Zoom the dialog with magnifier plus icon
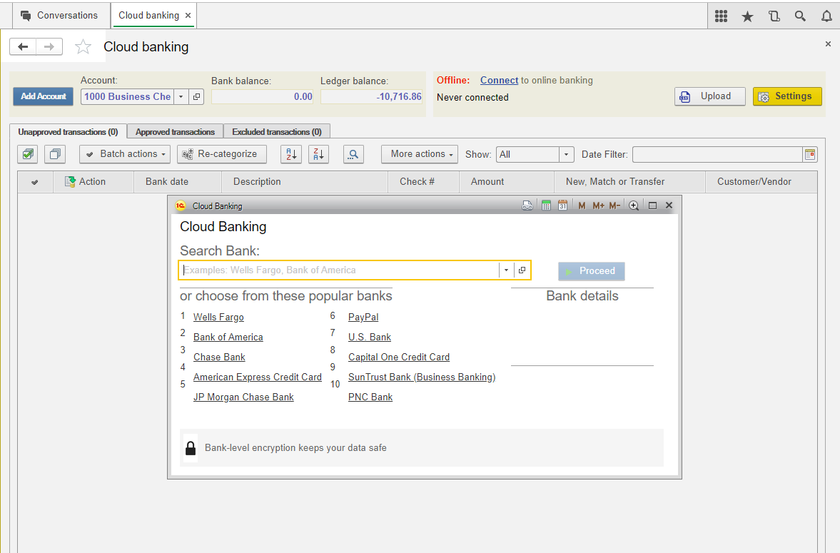The width and height of the screenshot is (840, 553). [634, 206]
